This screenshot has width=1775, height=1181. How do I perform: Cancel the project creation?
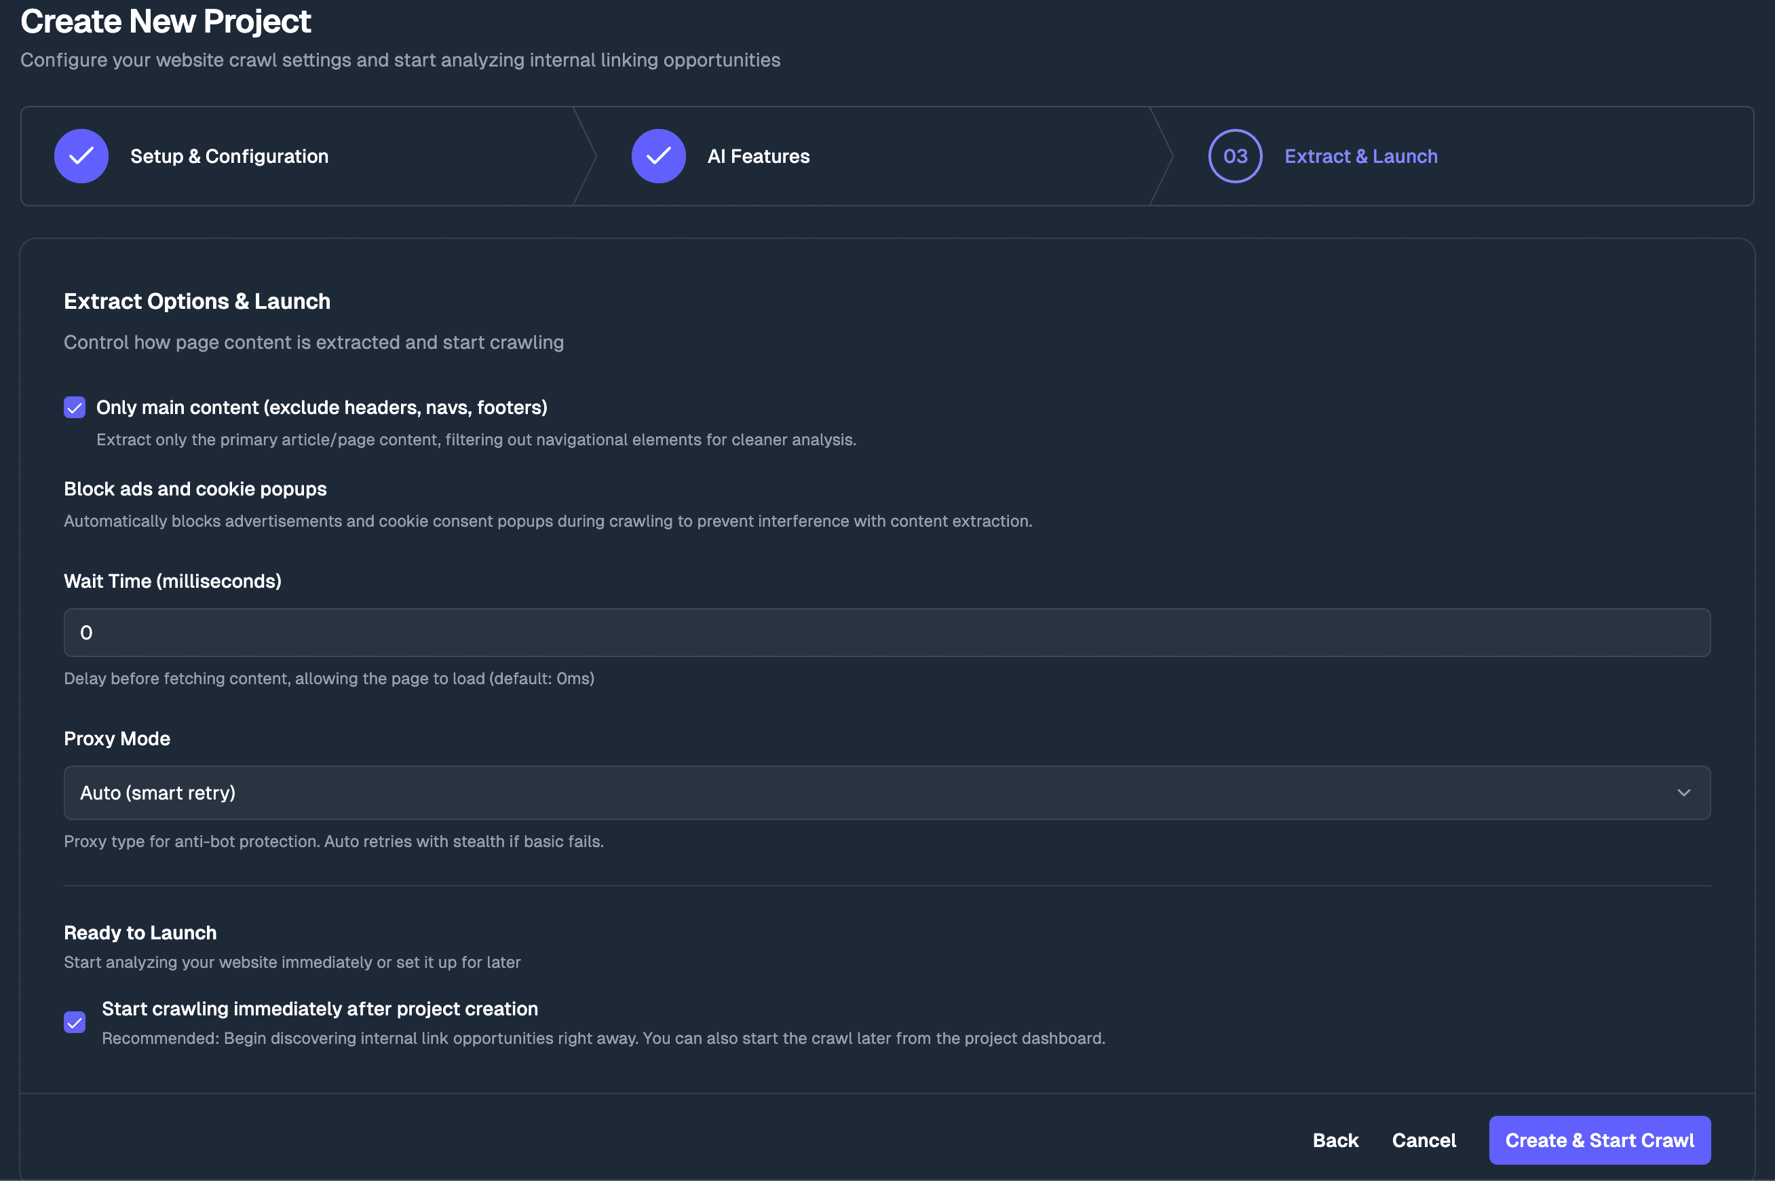click(x=1424, y=1140)
